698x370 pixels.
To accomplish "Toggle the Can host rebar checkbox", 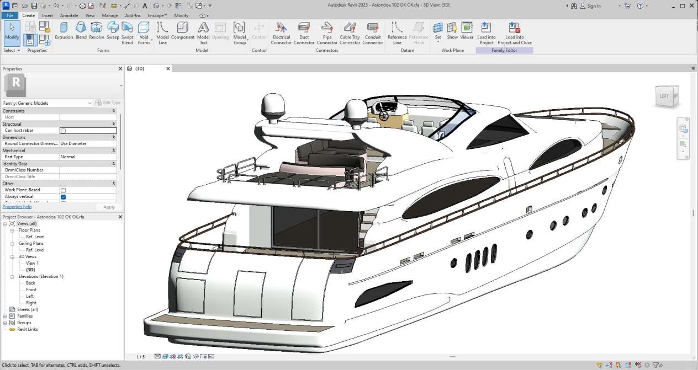I will click(x=63, y=131).
